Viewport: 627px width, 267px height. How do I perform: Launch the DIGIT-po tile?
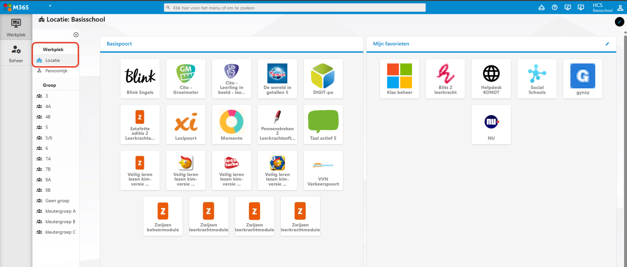pos(323,79)
